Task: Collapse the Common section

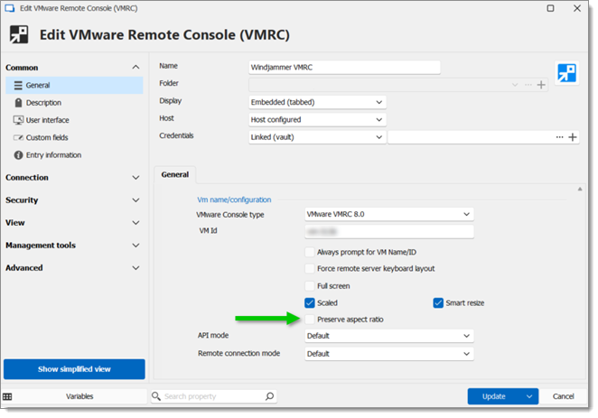Action: point(135,68)
